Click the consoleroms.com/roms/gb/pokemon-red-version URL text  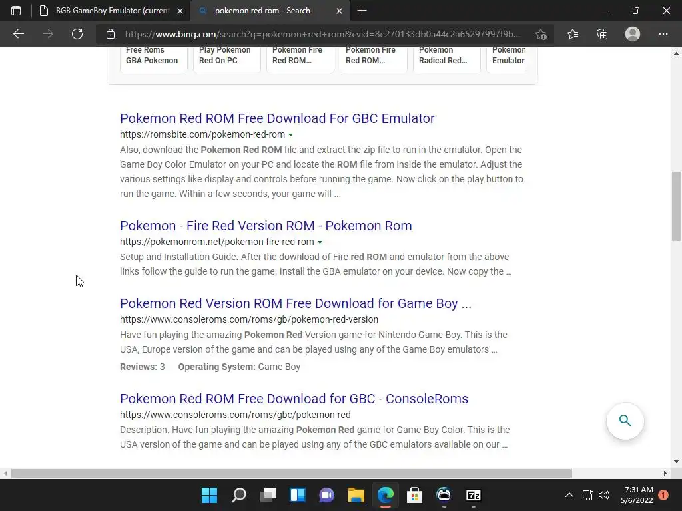click(x=249, y=319)
